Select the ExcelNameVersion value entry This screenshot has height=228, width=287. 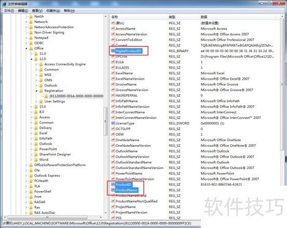click(130, 79)
